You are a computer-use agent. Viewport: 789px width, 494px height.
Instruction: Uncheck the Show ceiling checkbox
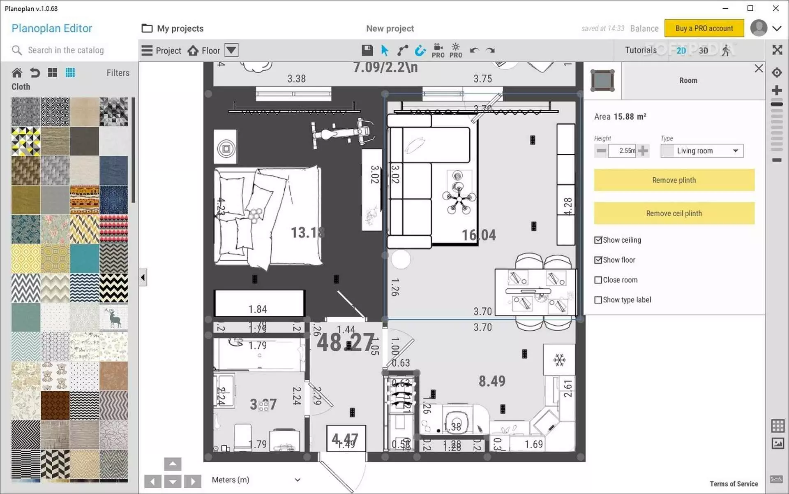click(x=598, y=240)
